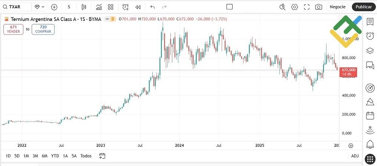This screenshot has width=377, height=166.
Task: Change the candlestick chart type
Action: click(84, 7)
